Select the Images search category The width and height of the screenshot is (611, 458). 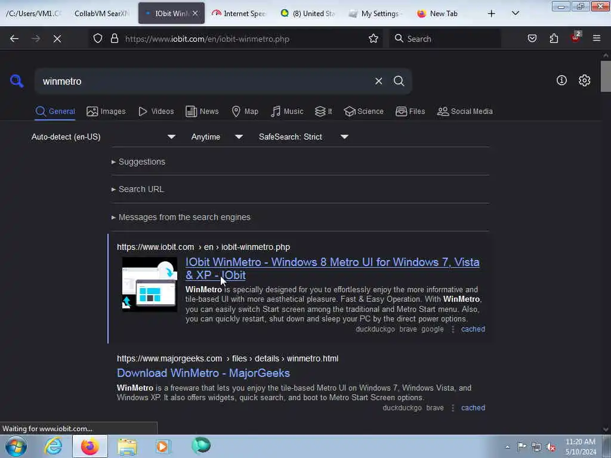tap(106, 112)
